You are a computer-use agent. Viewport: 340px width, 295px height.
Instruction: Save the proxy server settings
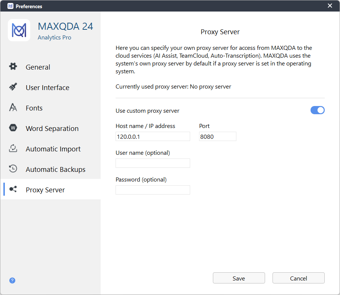pyautogui.click(x=239, y=278)
